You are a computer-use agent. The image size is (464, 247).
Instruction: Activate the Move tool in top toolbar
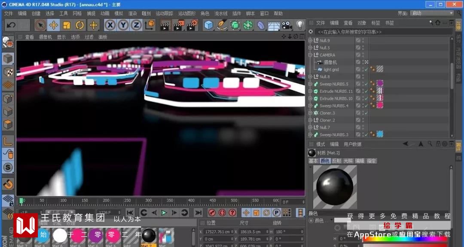pyautogui.click(x=54, y=25)
